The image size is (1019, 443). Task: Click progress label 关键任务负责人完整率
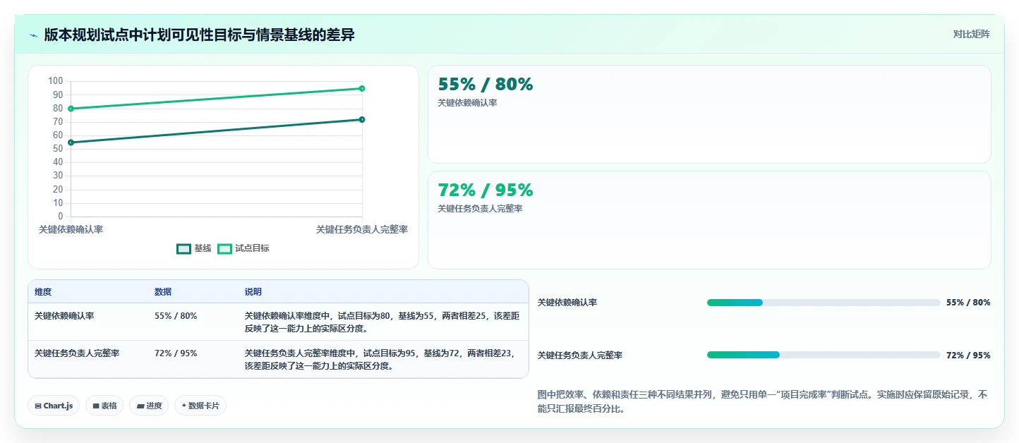(580, 356)
